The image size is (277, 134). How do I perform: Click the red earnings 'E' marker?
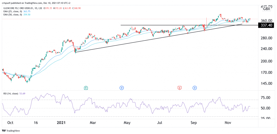[x=180, y=88]
